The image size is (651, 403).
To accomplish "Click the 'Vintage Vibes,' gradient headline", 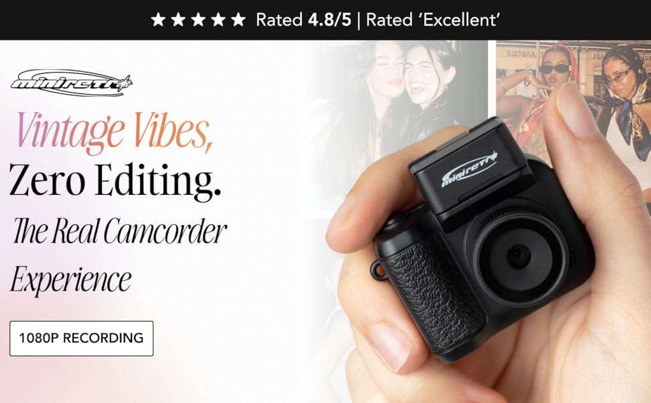I will click(115, 132).
